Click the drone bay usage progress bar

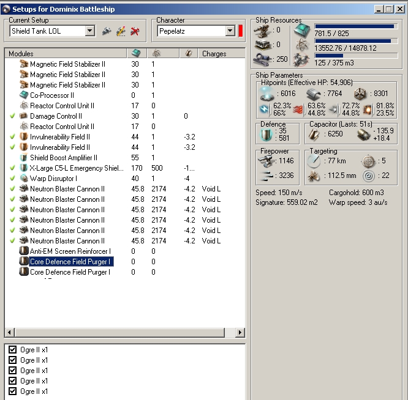pyautogui.click(x=356, y=56)
